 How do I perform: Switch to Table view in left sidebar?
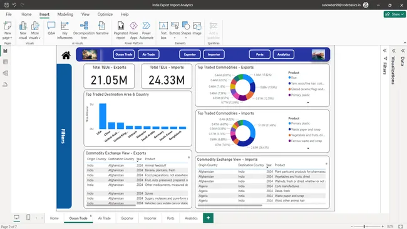(x=5, y=62)
